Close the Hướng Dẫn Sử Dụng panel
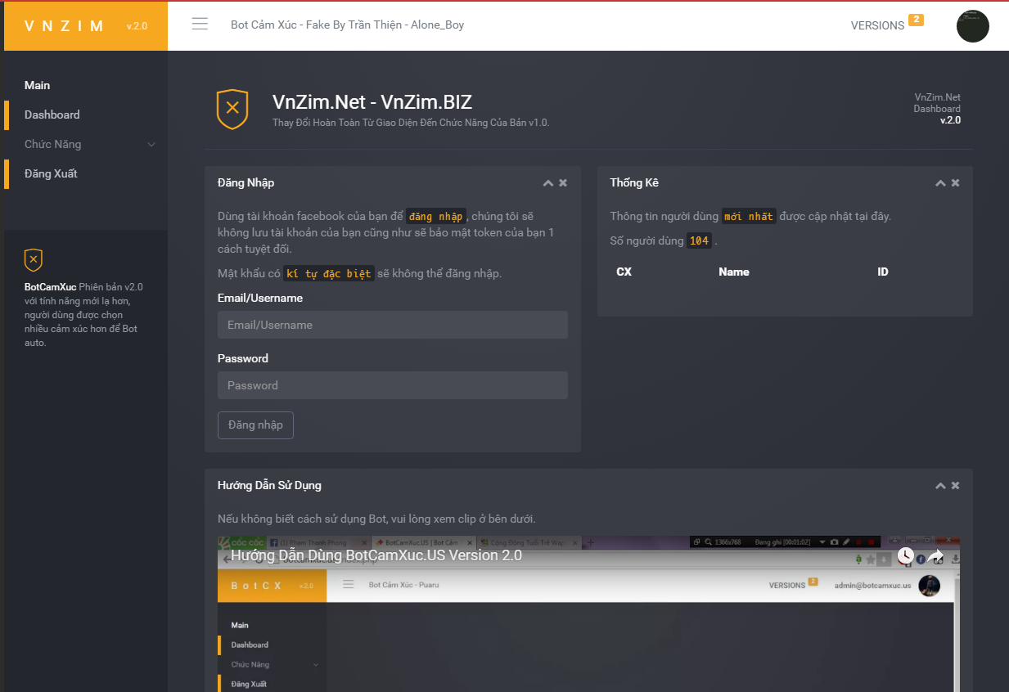 (x=955, y=486)
